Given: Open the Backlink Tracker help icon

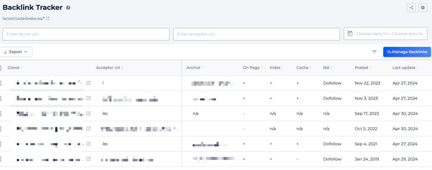Looking at the screenshot, I should point(68,8).
